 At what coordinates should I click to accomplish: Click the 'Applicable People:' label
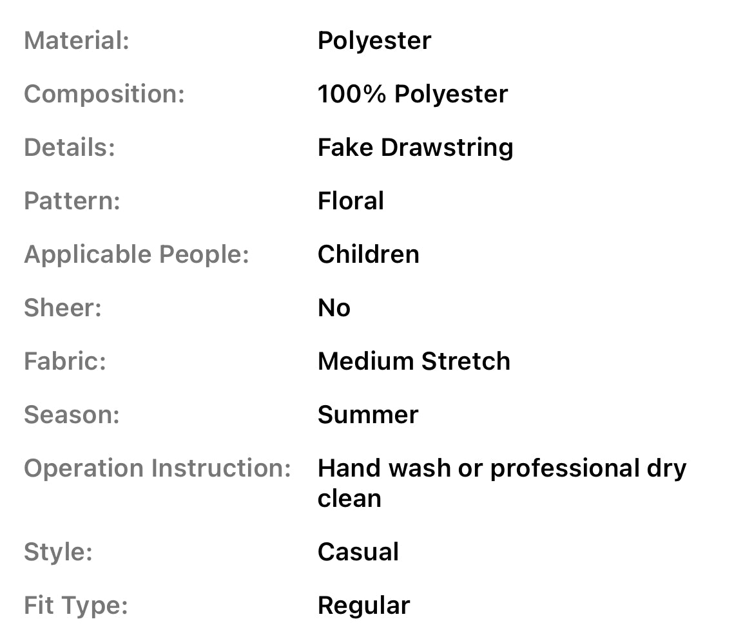tap(137, 254)
